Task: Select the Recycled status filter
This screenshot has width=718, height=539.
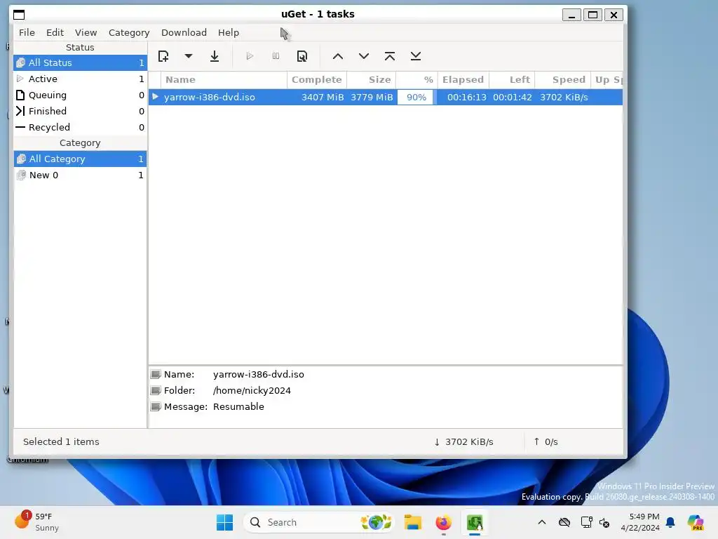Action: [80, 127]
